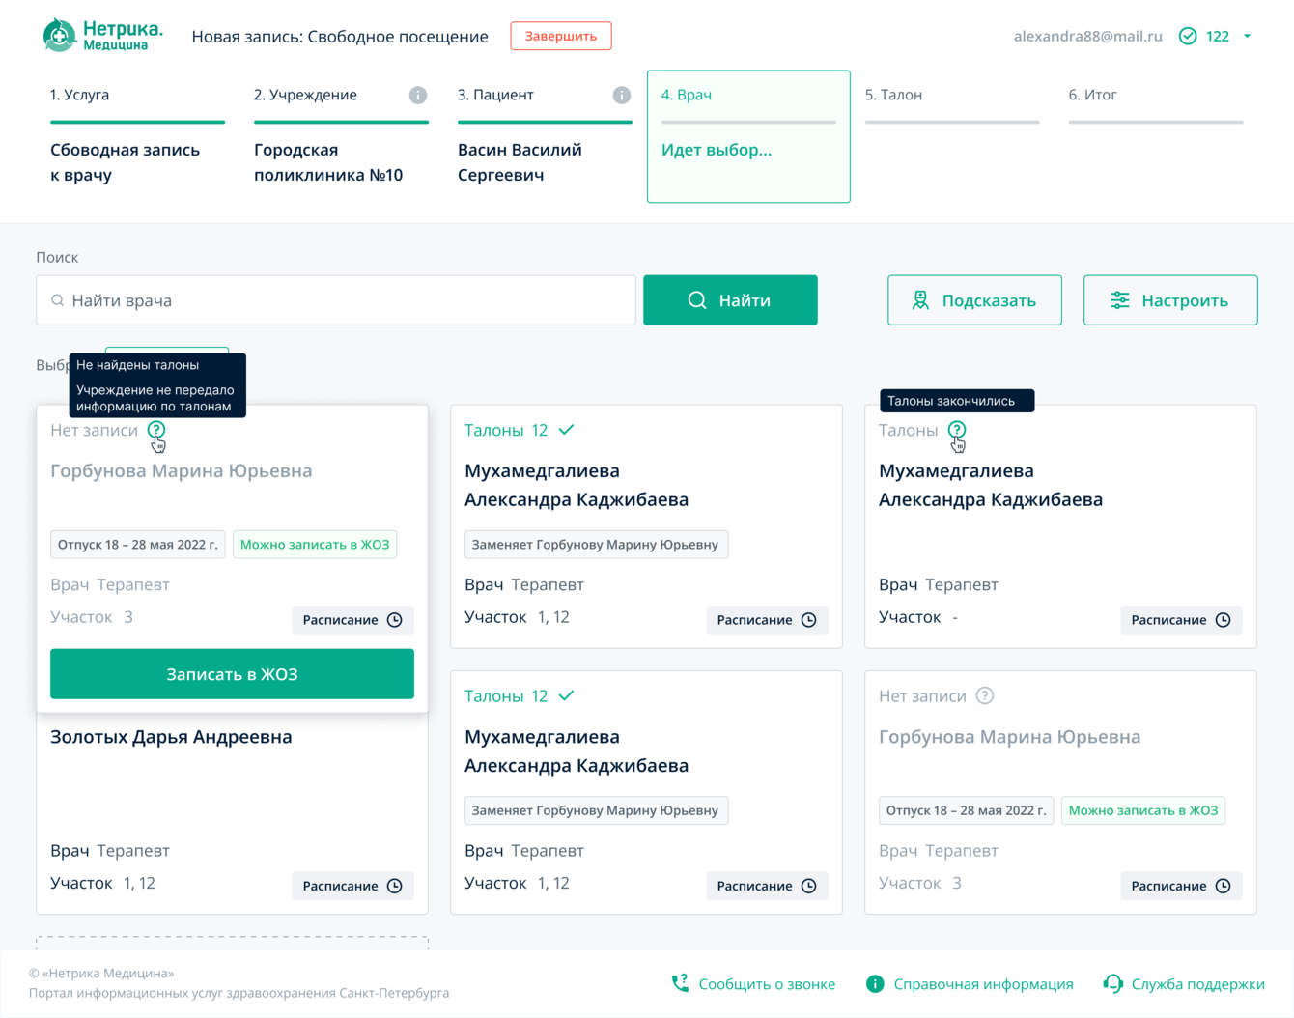The width and height of the screenshot is (1294, 1018).
Task: Click Горбунова Марина Юрьевна in bottom-right card
Action: coord(1010,737)
